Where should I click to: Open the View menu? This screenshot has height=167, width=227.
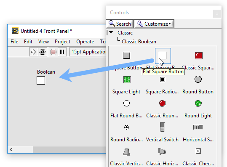point(43,42)
